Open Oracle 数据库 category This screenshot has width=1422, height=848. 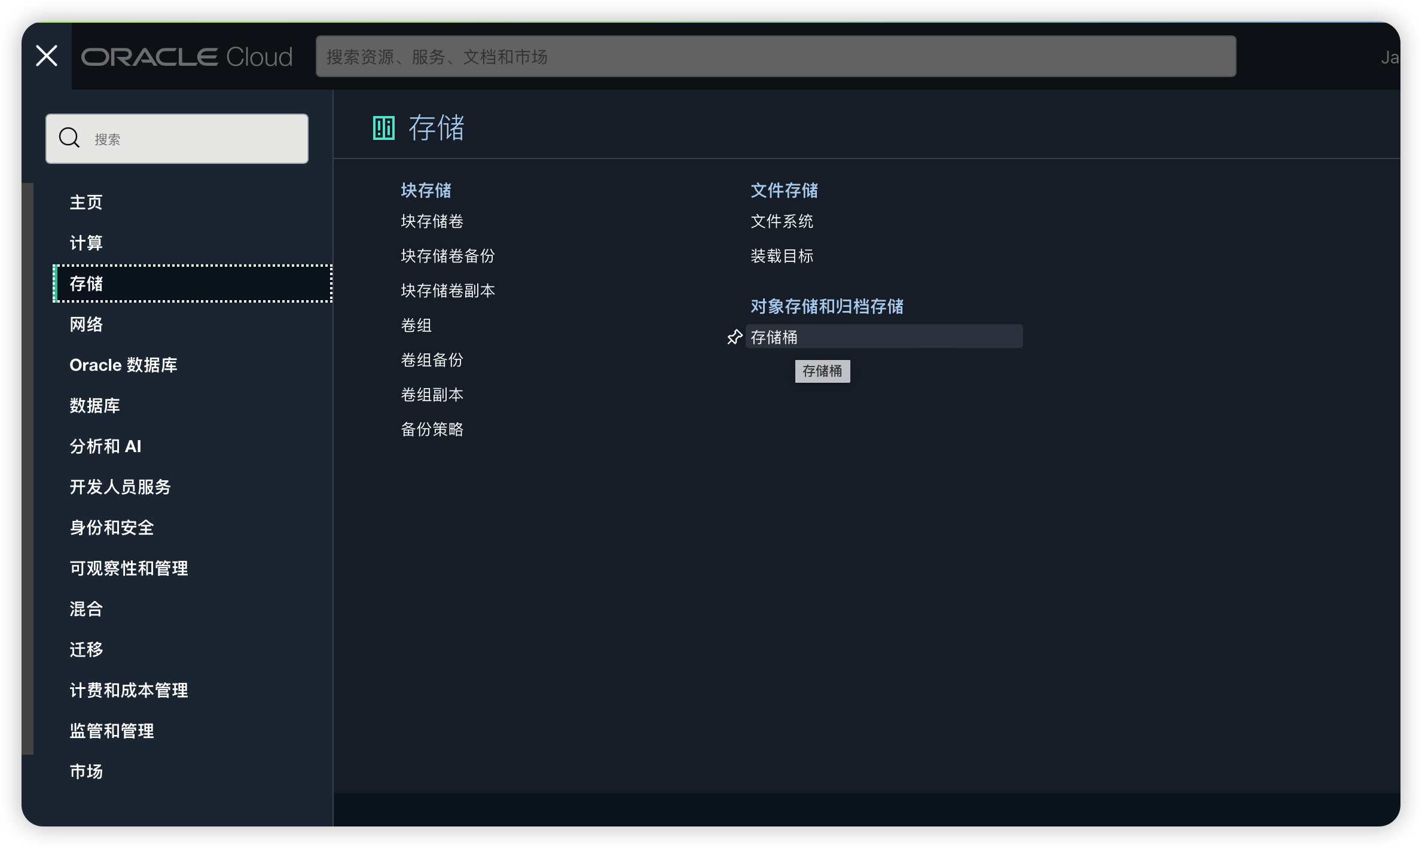point(124,365)
